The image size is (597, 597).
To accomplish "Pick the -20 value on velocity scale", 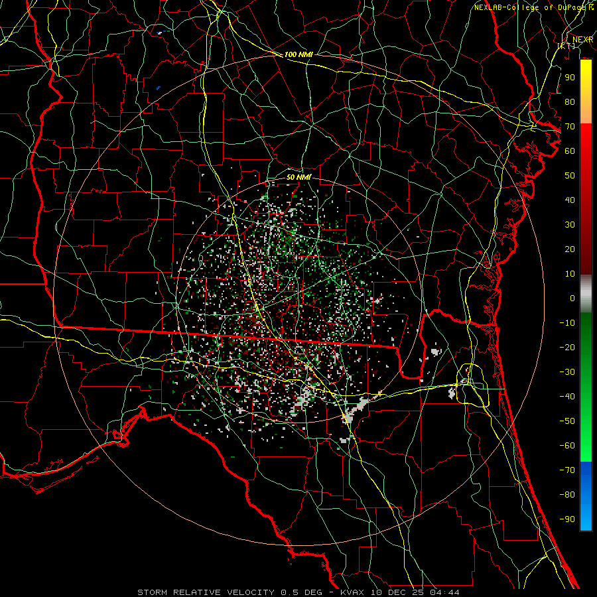I will pos(567,348).
